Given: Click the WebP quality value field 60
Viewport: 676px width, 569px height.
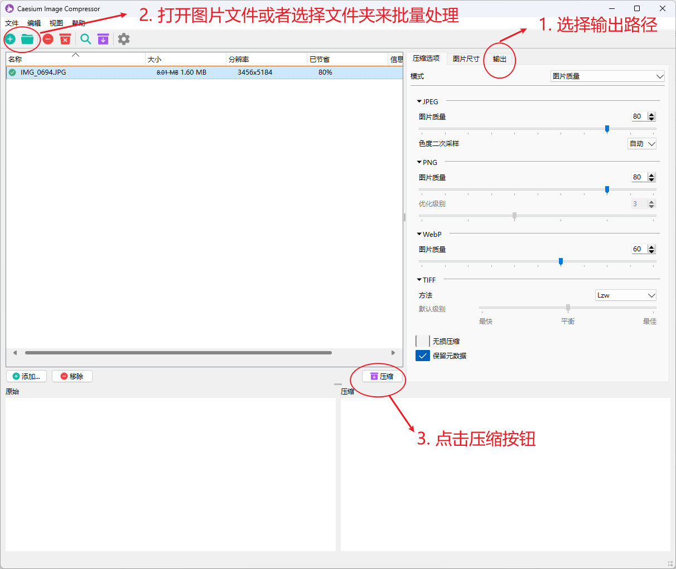Looking at the screenshot, I should (x=639, y=249).
